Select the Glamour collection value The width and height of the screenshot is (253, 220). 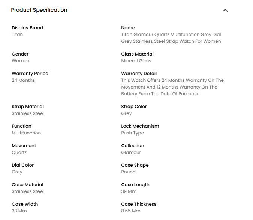(131, 152)
